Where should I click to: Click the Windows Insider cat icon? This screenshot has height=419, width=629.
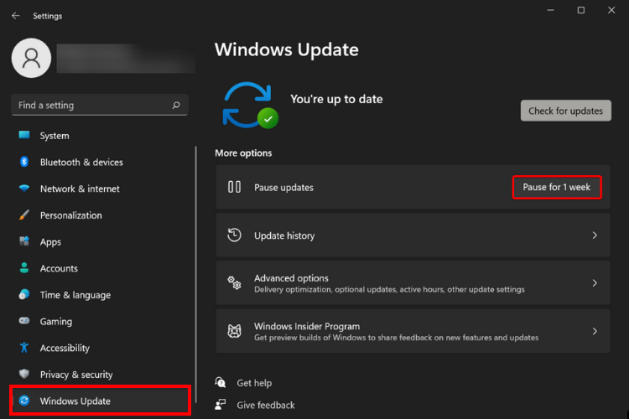coord(234,331)
